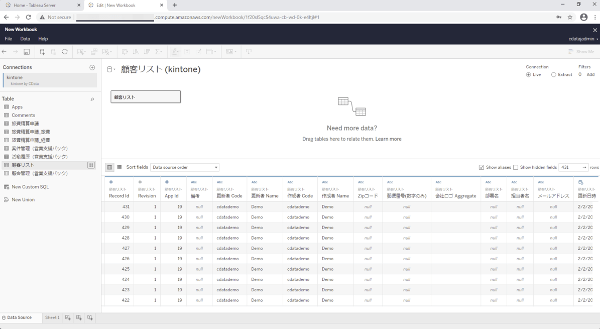
Task: Open the data source dropdown beside title
Action: 111,70
